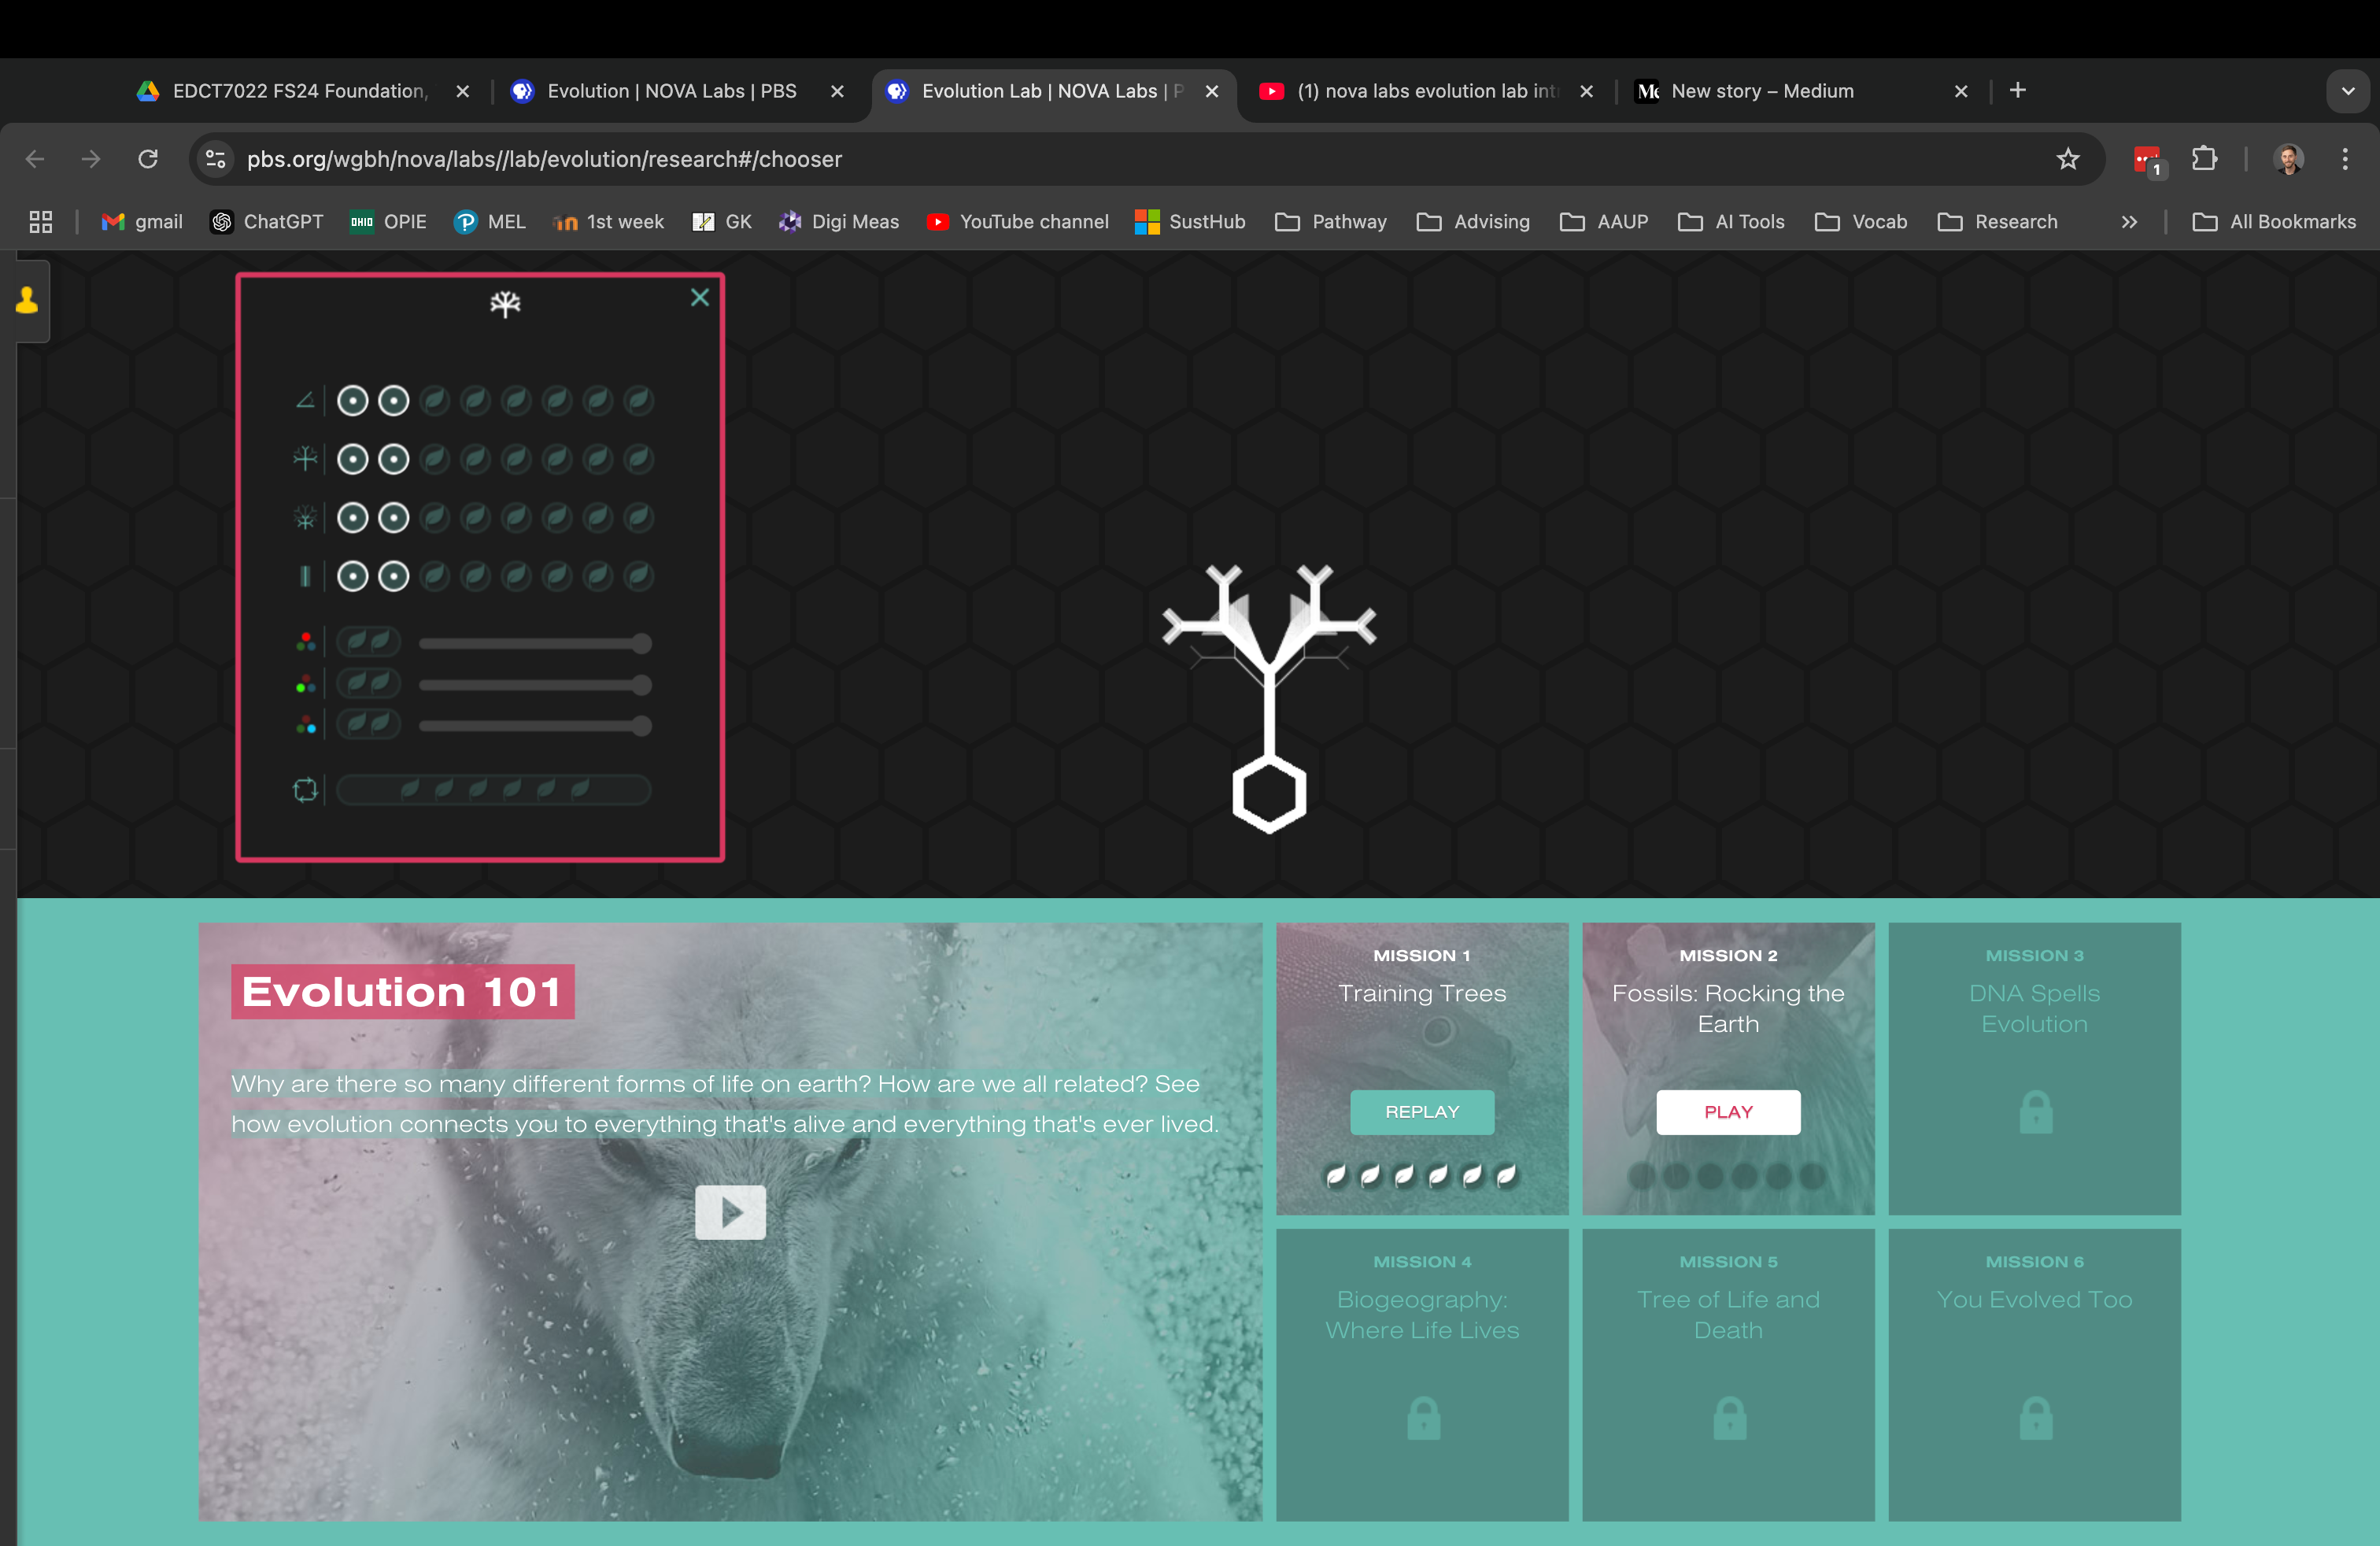2380x1546 pixels.
Task: Bookmark this page with the star icon
Action: click(2067, 159)
